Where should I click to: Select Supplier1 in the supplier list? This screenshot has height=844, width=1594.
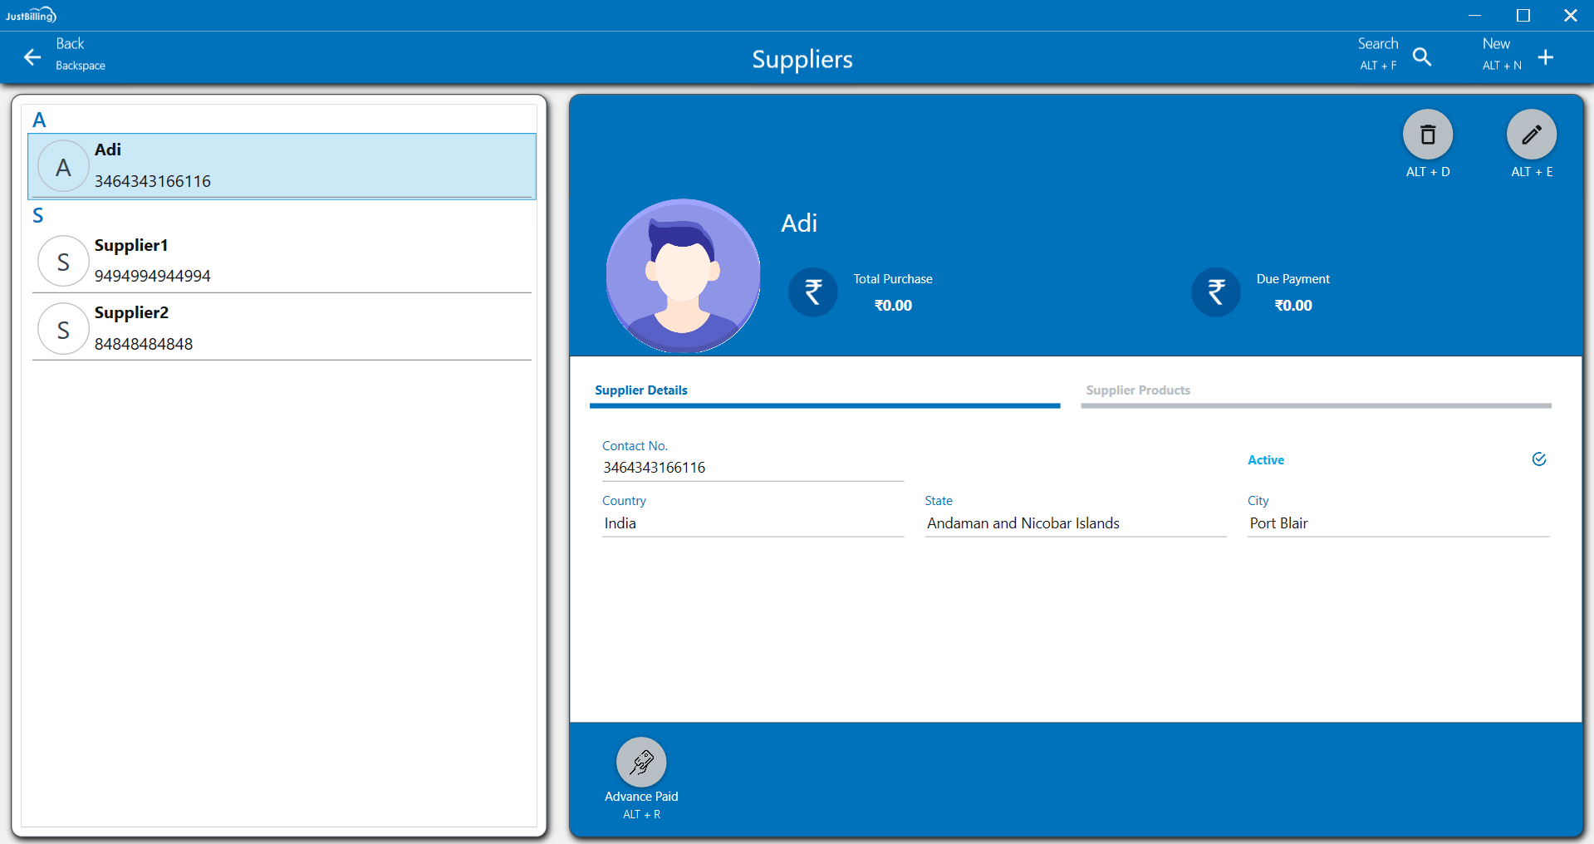coord(282,260)
